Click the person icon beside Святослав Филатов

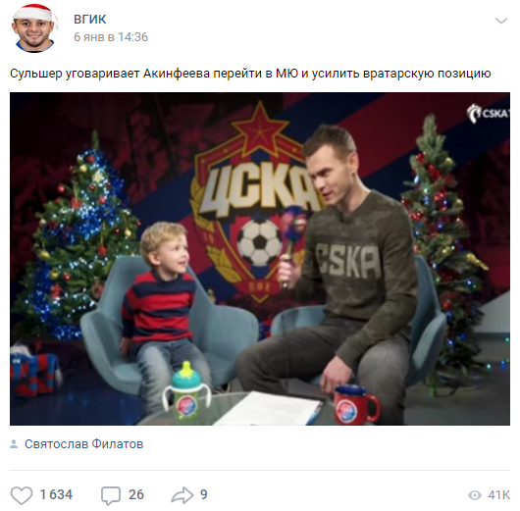pos(14,444)
